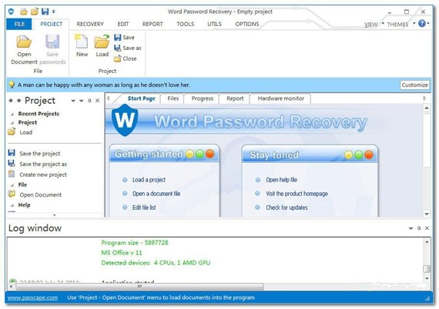The height and width of the screenshot is (309, 439).
Task: Click the quick access save disk icon
Action: [x=45, y=12]
